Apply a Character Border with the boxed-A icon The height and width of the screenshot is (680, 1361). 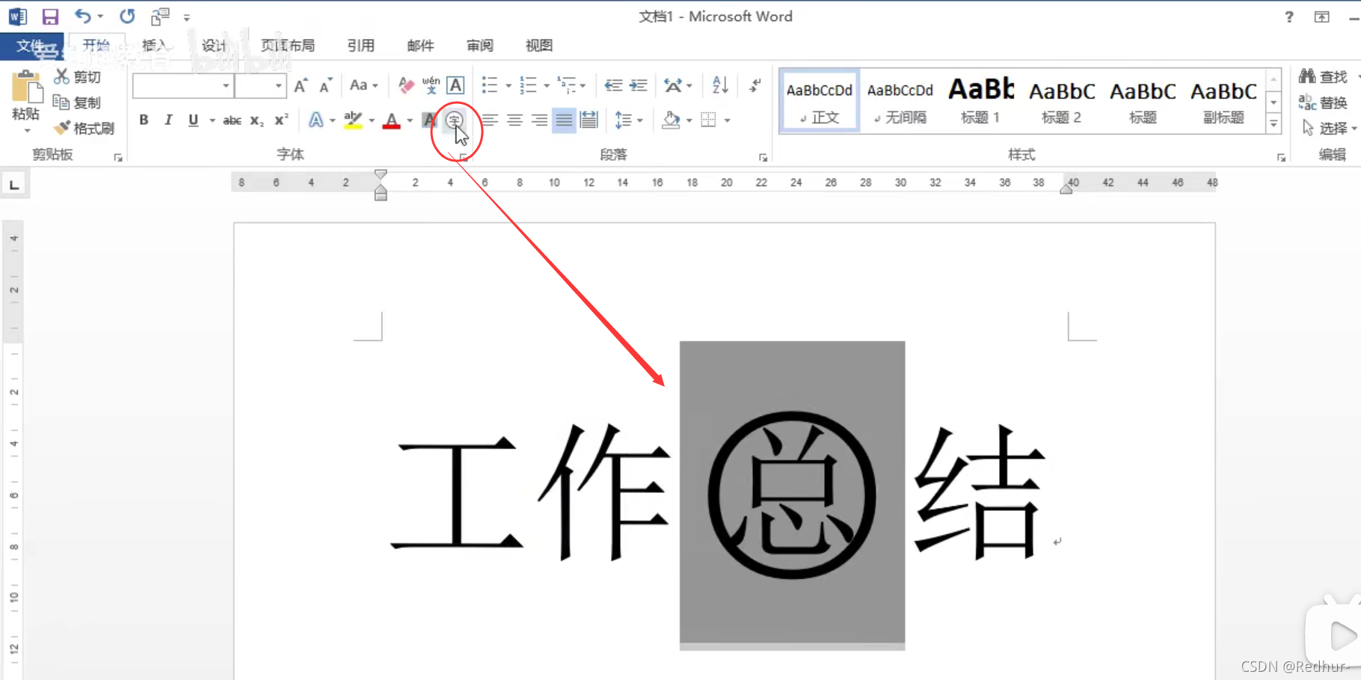point(456,85)
